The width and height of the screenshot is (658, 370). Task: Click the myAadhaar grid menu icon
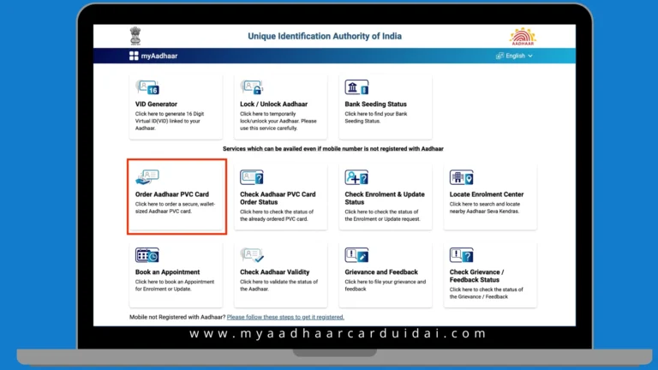134,56
